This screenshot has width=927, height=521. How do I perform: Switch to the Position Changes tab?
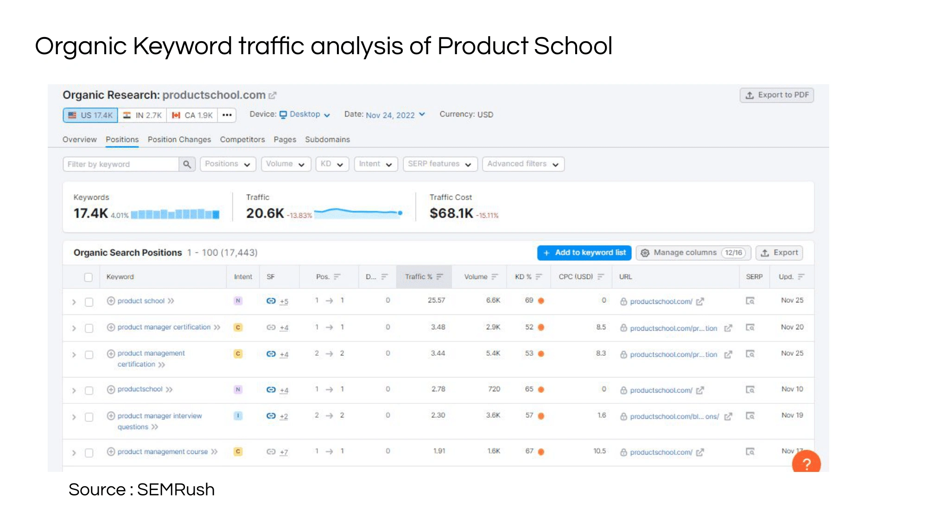click(x=179, y=139)
